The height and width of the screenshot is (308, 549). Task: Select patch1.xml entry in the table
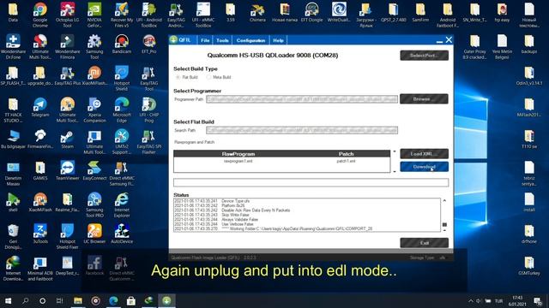[x=346, y=162]
